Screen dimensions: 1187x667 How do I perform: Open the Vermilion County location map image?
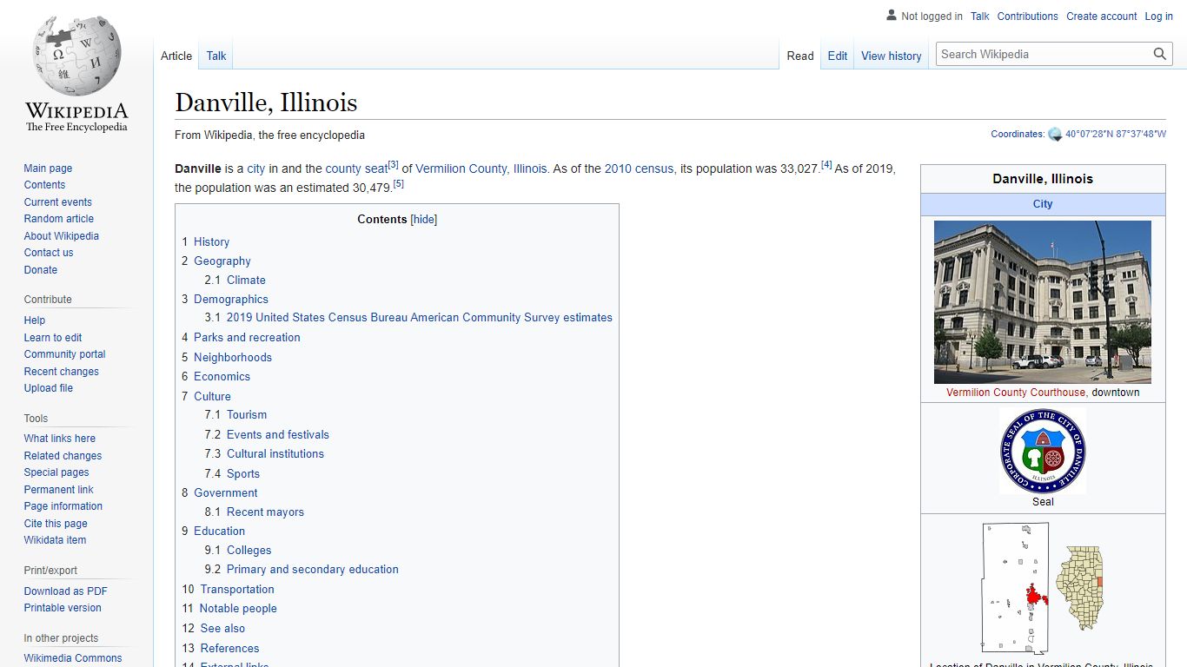point(1043,588)
